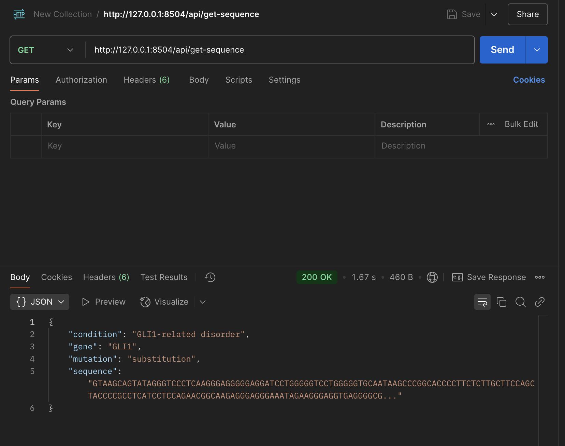Screen dimensions: 565x446
Task: Copy the response body using the copy icon
Action: (x=501, y=302)
